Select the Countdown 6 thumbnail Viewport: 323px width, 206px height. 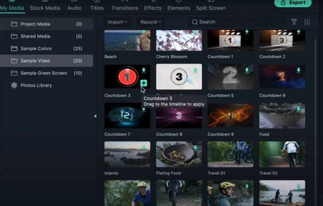point(282,77)
